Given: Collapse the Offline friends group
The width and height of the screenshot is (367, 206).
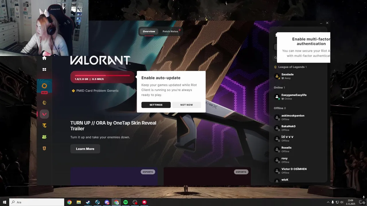Looking at the screenshot, I should pos(280,108).
